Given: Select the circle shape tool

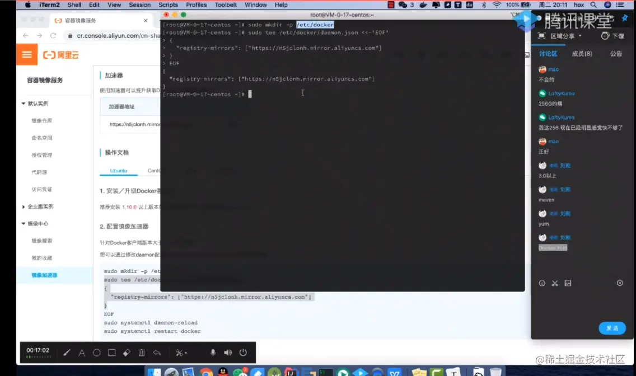Looking at the screenshot, I should click(96, 352).
